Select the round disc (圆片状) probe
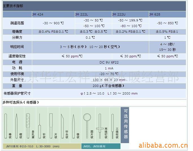 tap(87, 126)
